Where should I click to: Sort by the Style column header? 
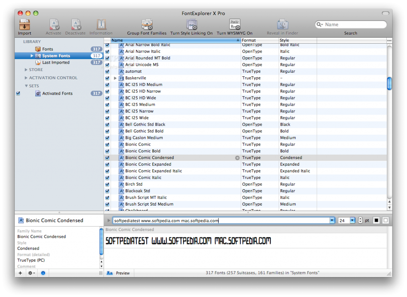click(x=298, y=40)
